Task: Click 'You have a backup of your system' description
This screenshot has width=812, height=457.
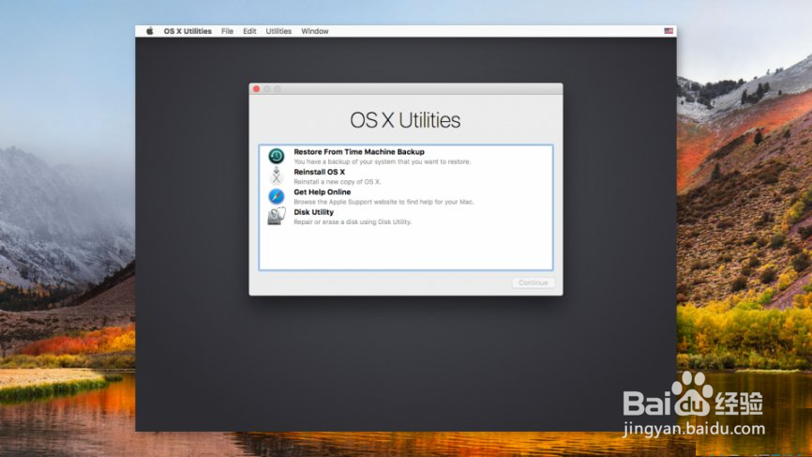Action: click(383, 161)
